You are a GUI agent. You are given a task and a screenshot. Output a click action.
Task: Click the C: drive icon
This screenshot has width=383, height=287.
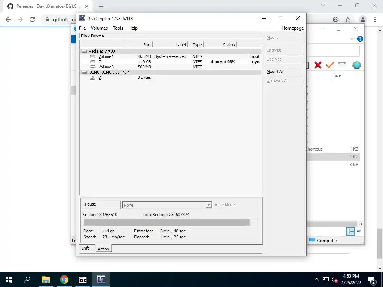tap(93, 62)
